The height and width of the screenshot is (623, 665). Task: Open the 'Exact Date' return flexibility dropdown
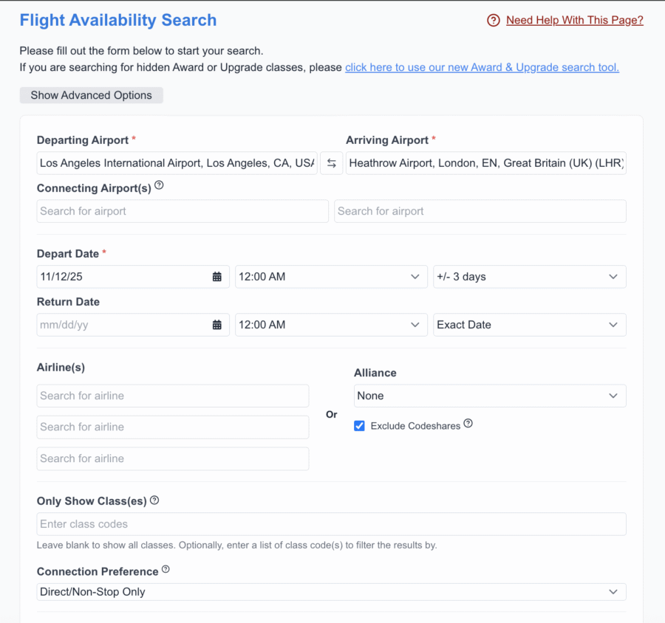(529, 324)
